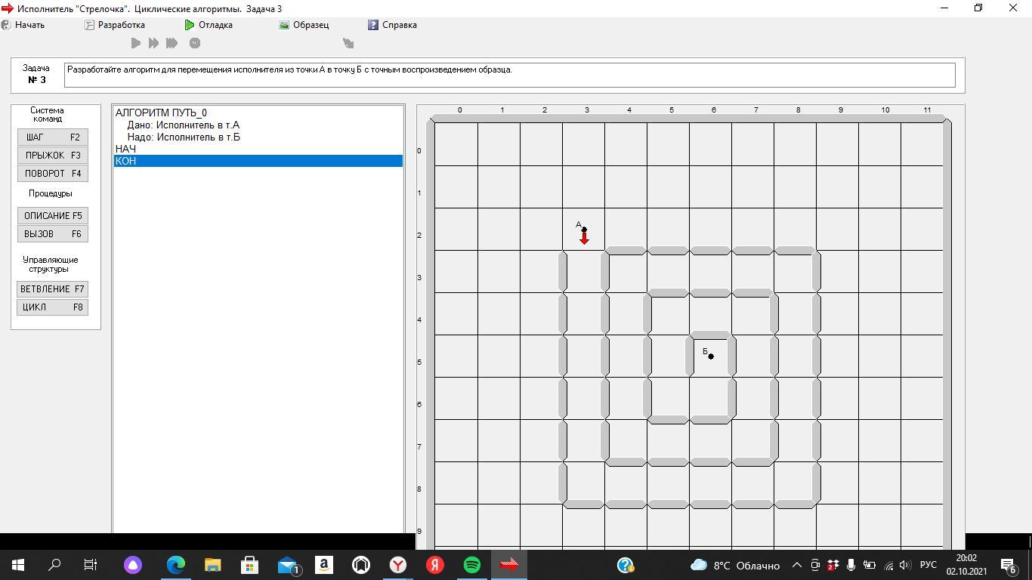Click the Strelochka red arrow taskbar icon
The width and height of the screenshot is (1032, 580).
(x=509, y=565)
